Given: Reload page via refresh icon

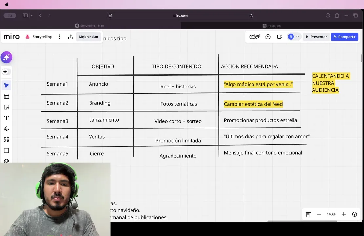Looking at the screenshot, I should [251, 15].
